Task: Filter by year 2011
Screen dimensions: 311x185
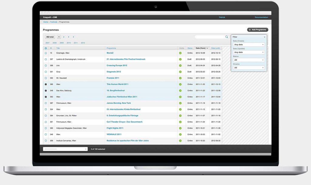Action: [76, 43]
